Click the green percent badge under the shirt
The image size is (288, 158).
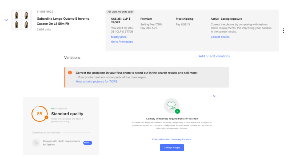[x=177, y=111]
